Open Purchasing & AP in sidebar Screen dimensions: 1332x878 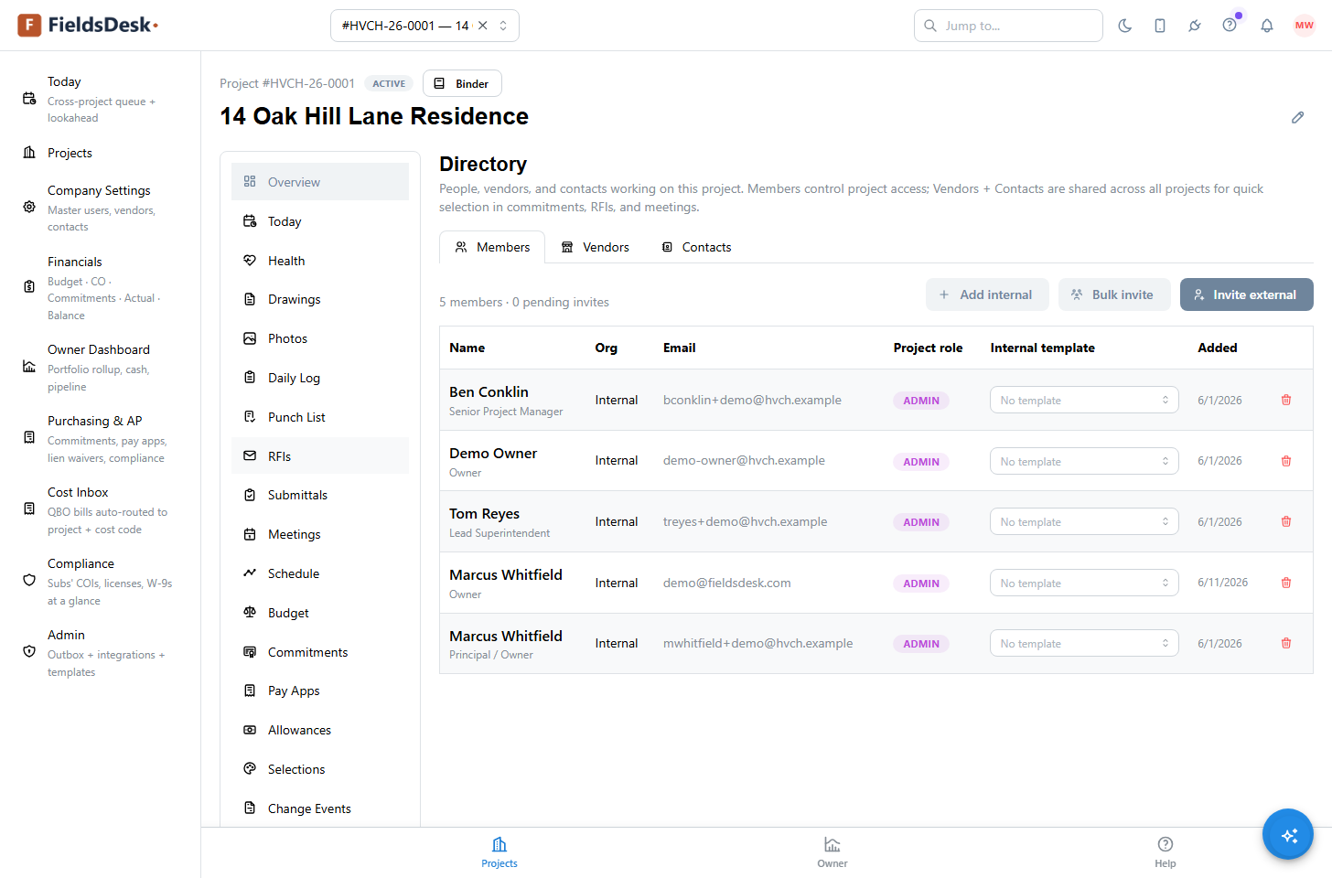(x=100, y=438)
